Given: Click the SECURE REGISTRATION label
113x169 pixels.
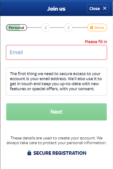Looking at the screenshot, I should [60, 153].
